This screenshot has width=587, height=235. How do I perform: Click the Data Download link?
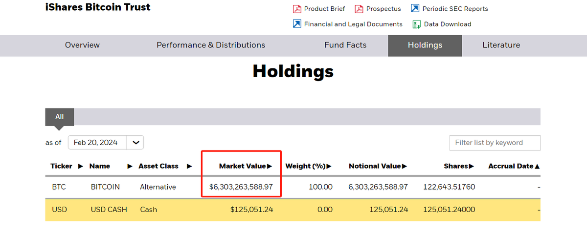coord(448,24)
